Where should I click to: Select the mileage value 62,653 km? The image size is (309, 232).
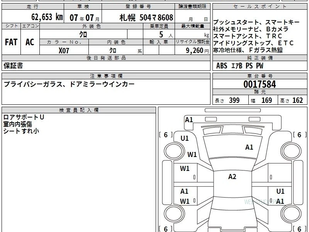(x=47, y=17)
